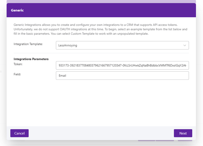Click the Generic dialog title
203x146 pixels.
tap(17, 10)
